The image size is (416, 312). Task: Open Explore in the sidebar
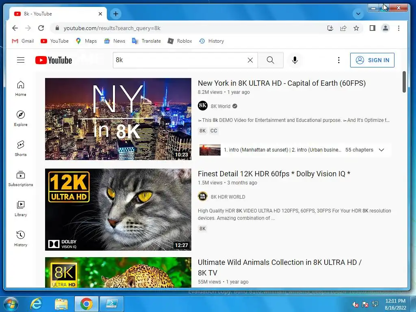[21, 119]
